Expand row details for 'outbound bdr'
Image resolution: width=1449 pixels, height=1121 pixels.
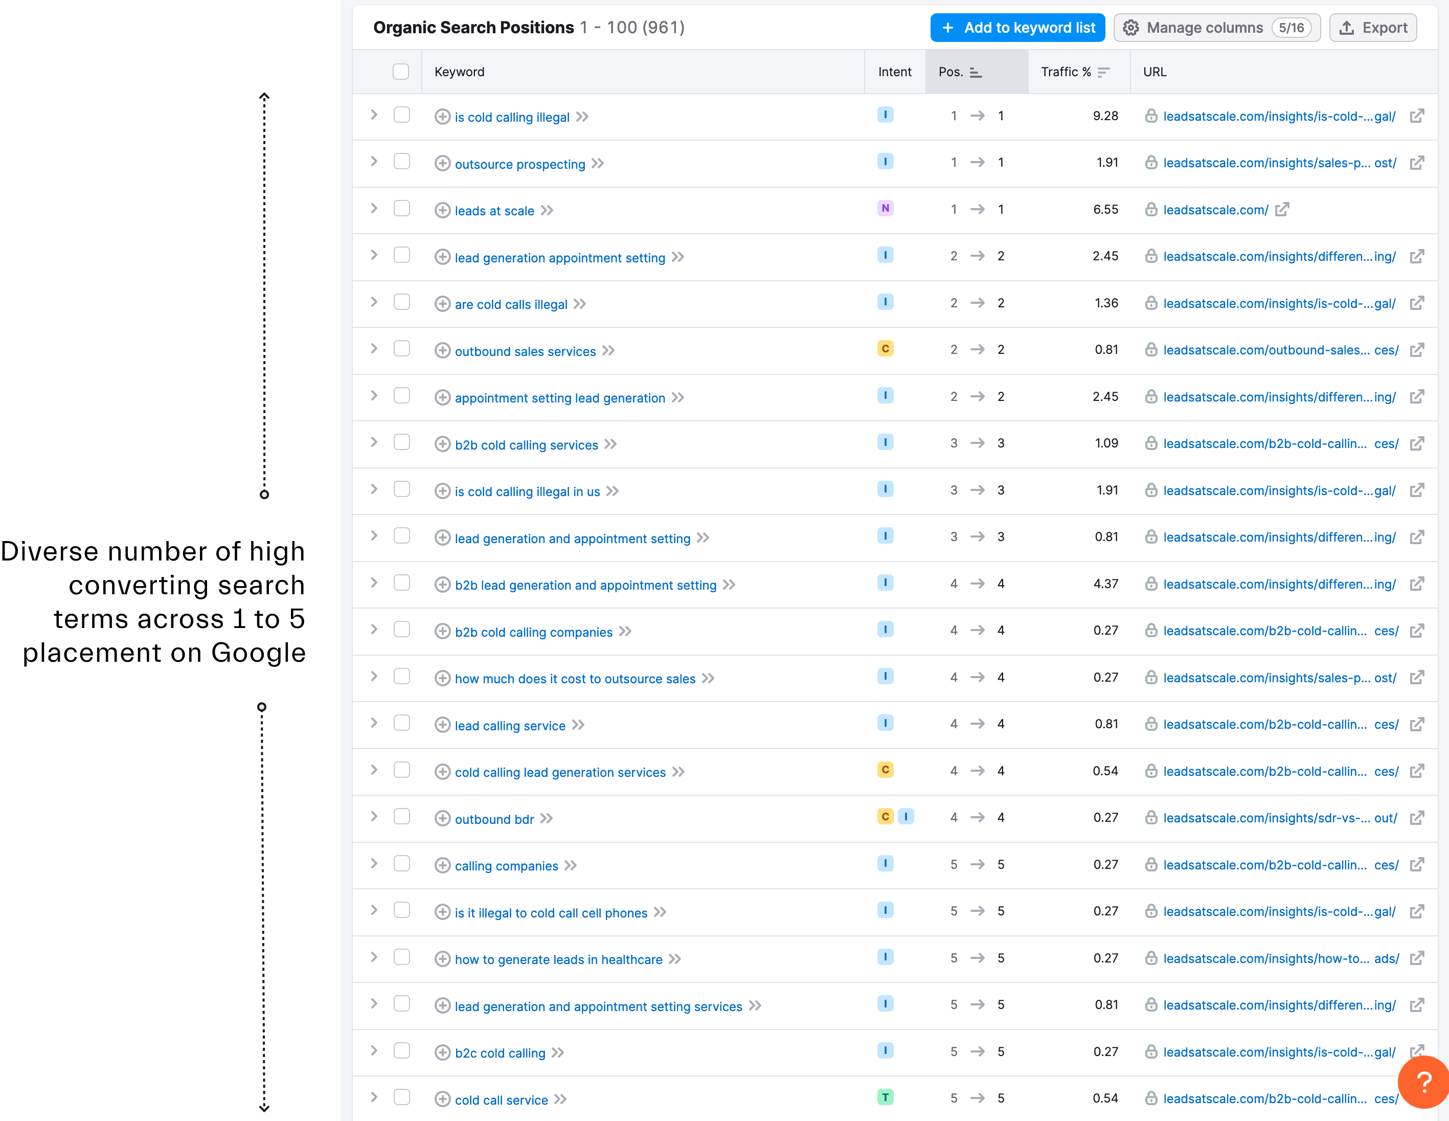pos(374,817)
